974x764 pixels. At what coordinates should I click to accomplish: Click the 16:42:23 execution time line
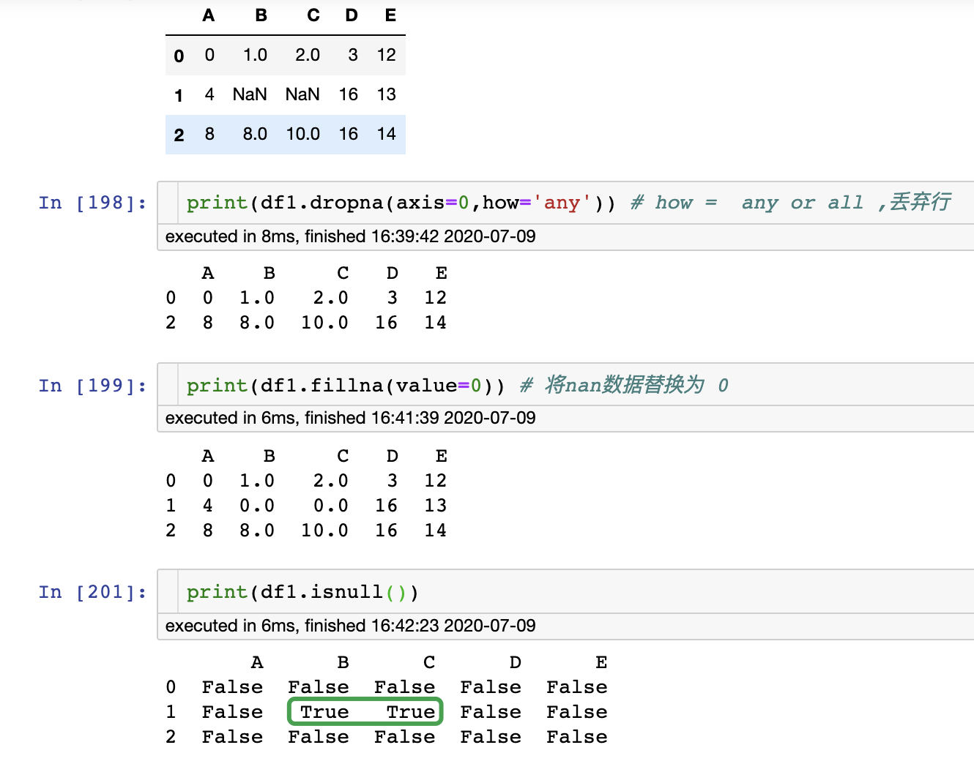351,626
